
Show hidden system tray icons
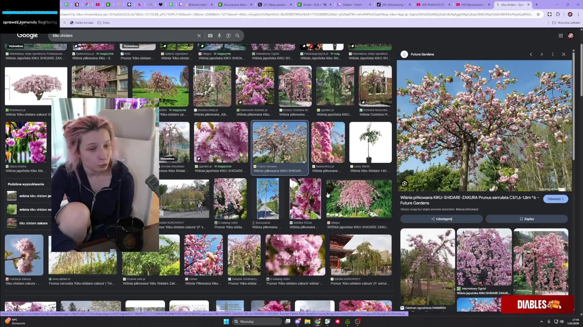[542, 322]
